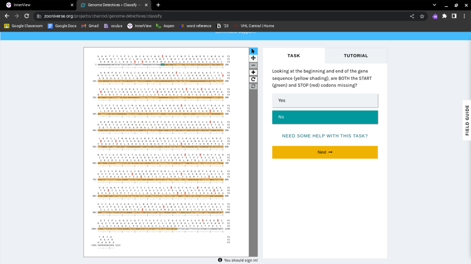Close the InnerView browser tab

pyautogui.click(x=72, y=5)
